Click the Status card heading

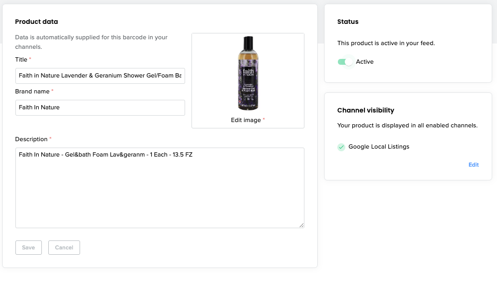pyautogui.click(x=348, y=22)
